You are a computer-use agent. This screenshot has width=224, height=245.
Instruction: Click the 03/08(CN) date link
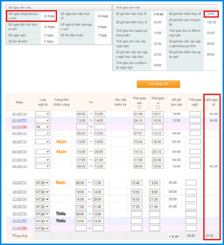pyautogui.click(x=20, y=127)
